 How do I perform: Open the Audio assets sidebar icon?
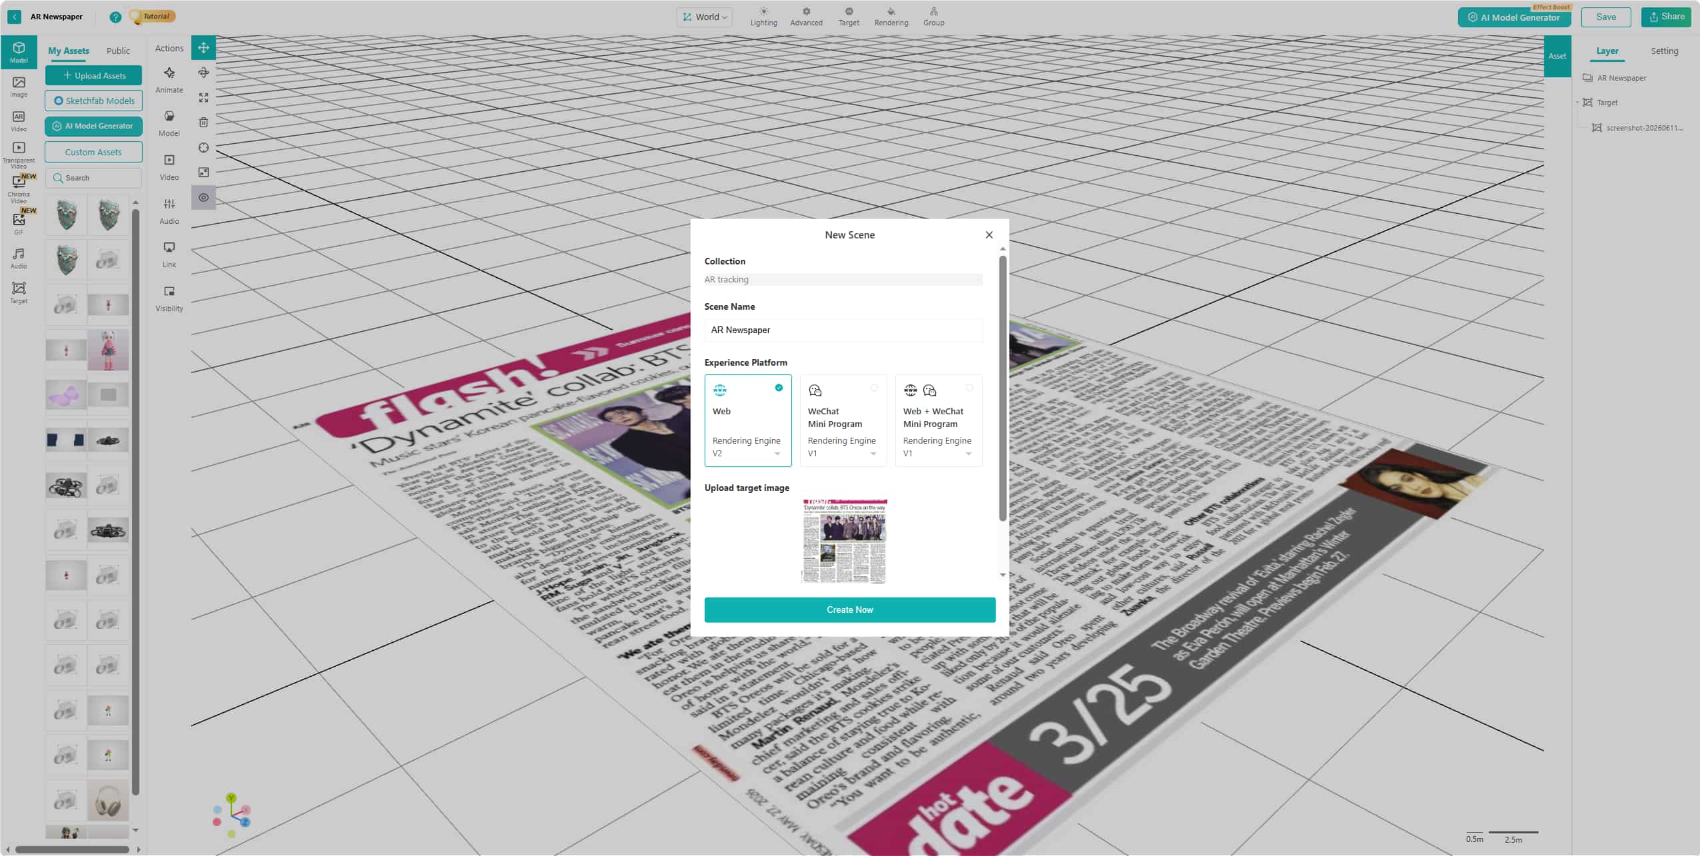(19, 258)
